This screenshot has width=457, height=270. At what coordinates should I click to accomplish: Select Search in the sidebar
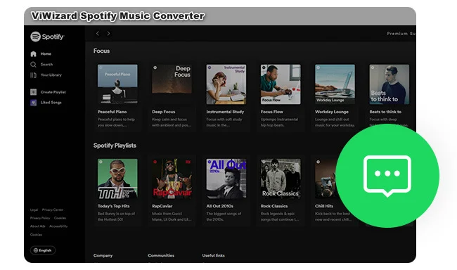[x=46, y=65]
